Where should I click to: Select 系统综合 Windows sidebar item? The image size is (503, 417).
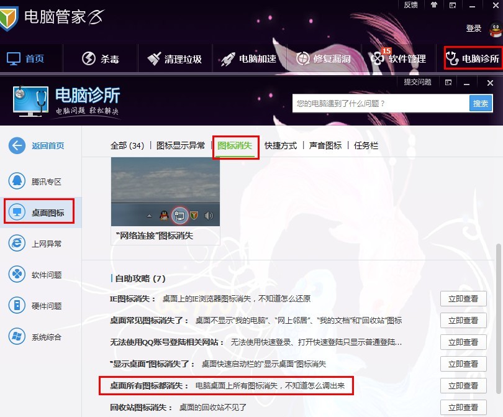tap(35, 337)
